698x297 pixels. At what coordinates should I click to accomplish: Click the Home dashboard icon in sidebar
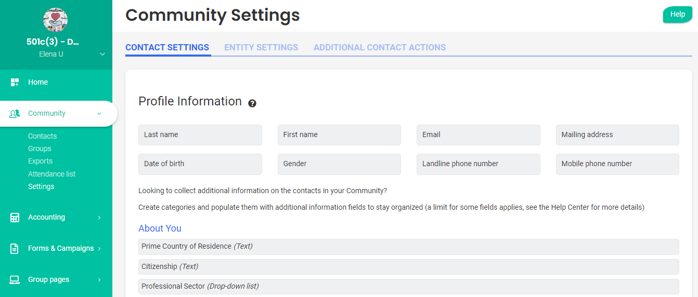[15, 82]
